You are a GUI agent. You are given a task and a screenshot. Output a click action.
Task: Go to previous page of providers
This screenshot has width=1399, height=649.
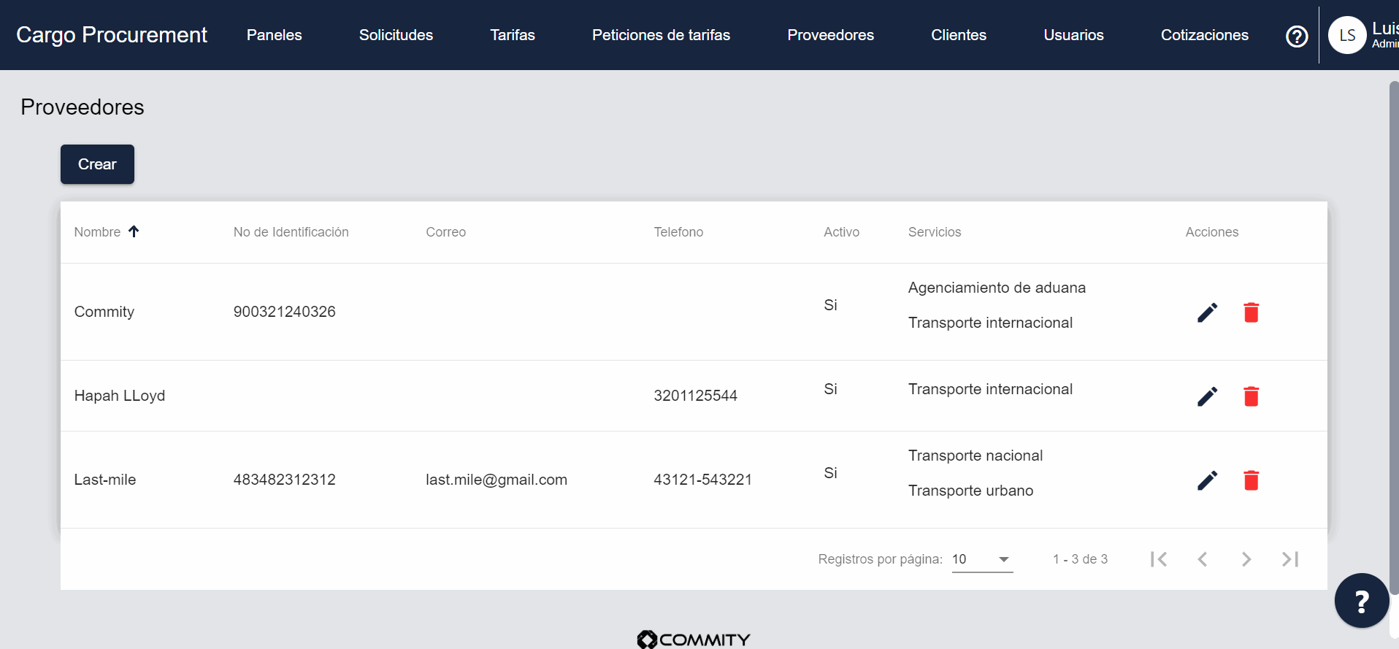click(x=1203, y=559)
